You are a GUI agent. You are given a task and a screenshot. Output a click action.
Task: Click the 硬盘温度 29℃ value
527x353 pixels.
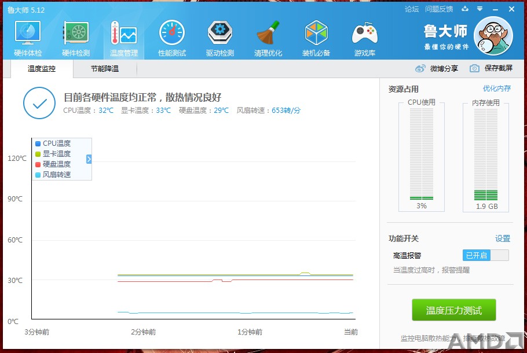(x=221, y=111)
